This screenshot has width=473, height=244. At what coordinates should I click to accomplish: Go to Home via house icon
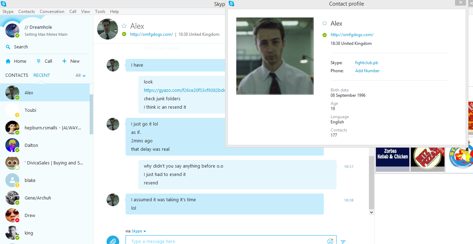pyautogui.click(x=8, y=61)
